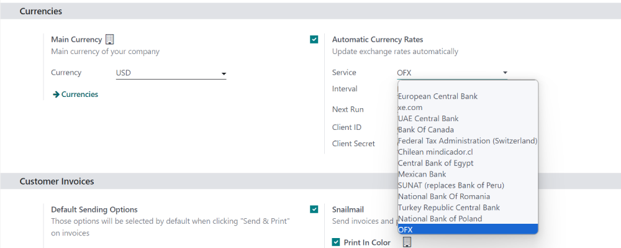Pick Turkey Republic Central Bank
This screenshot has height=248, width=621.
(468, 207)
